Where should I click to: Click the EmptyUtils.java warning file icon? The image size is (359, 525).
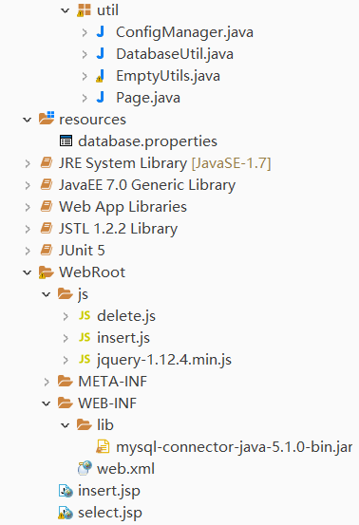(100, 76)
